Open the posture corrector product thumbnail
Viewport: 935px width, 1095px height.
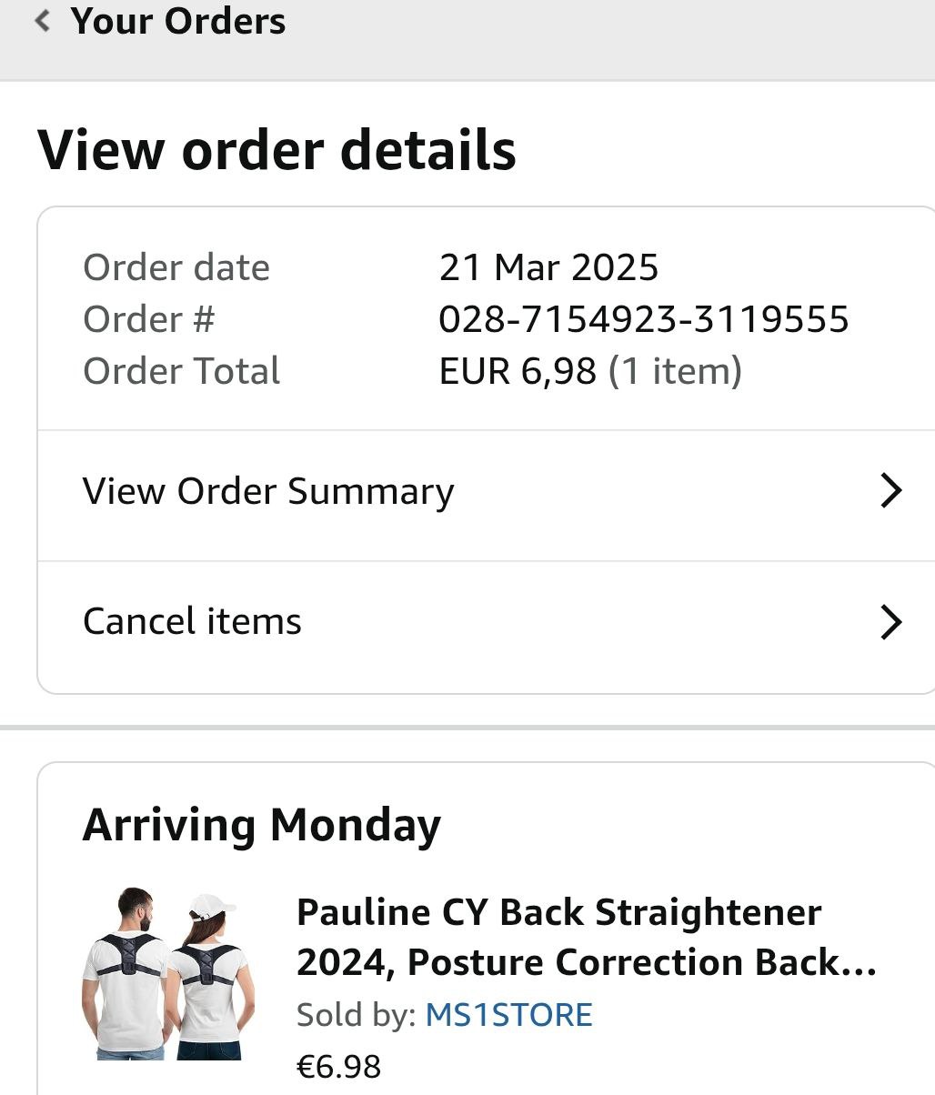[x=169, y=974]
